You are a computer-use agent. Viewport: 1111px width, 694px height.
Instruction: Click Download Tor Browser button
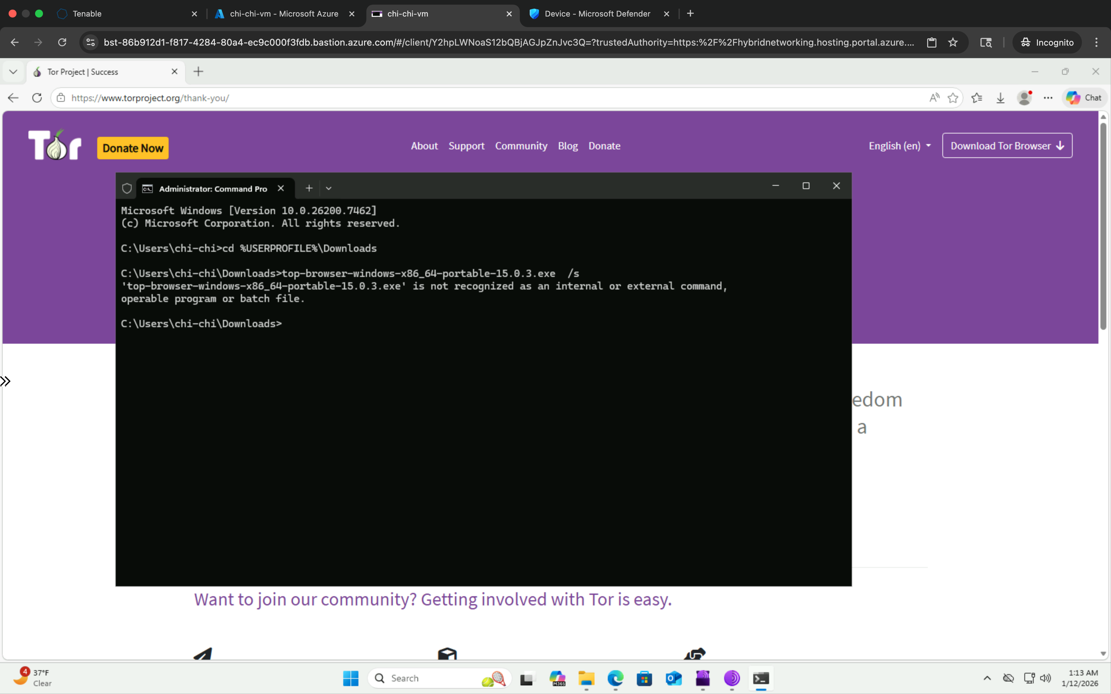[x=1007, y=145]
